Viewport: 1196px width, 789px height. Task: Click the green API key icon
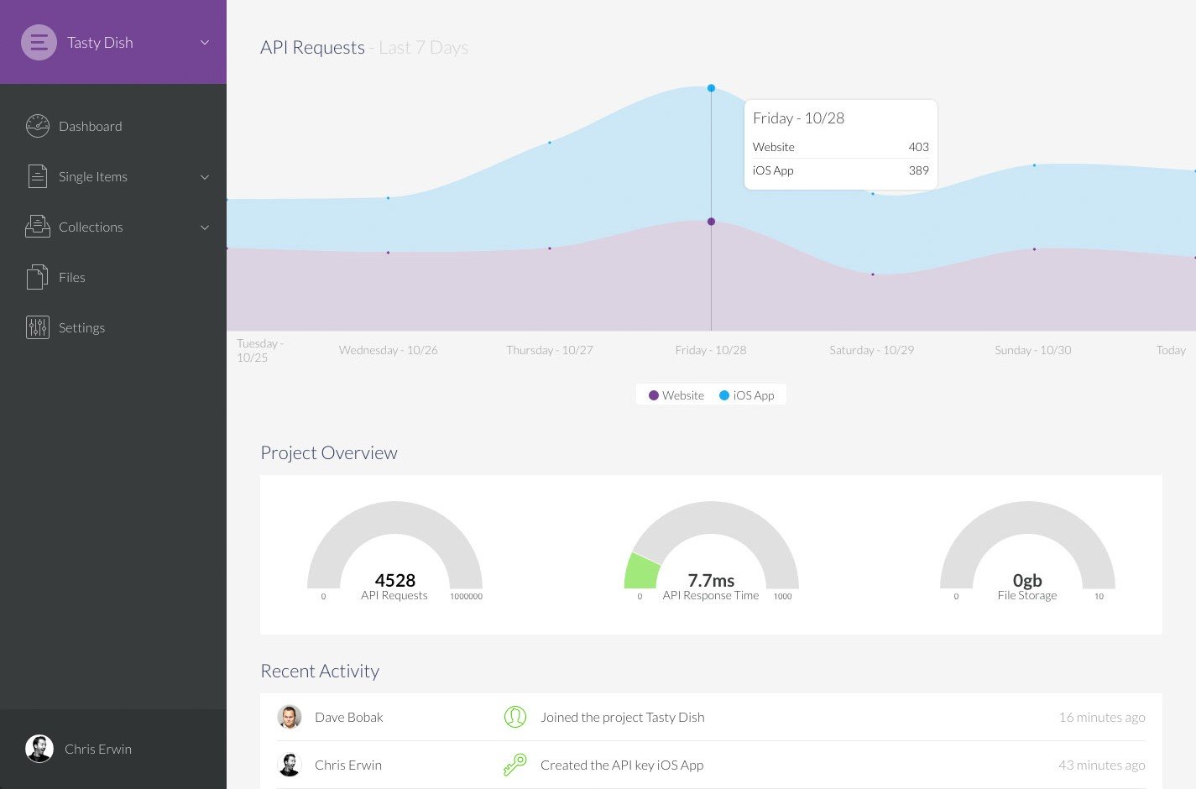pyautogui.click(x=514, y=765)
